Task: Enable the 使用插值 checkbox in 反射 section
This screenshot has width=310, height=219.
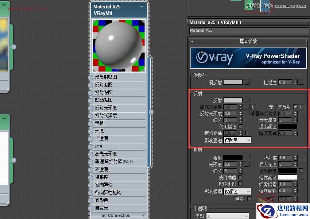Action: click(x=241, y=126)
